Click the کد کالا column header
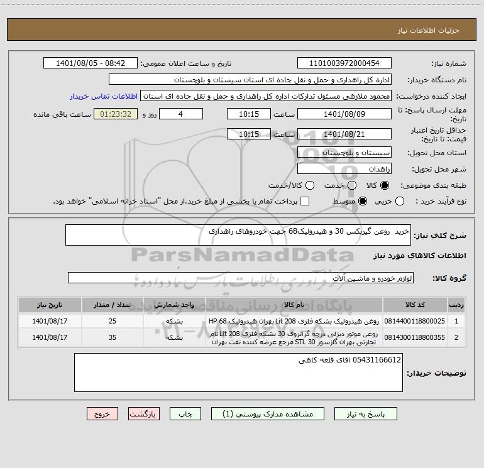Screen dimensions: 484x468 [x=415, y=305]
